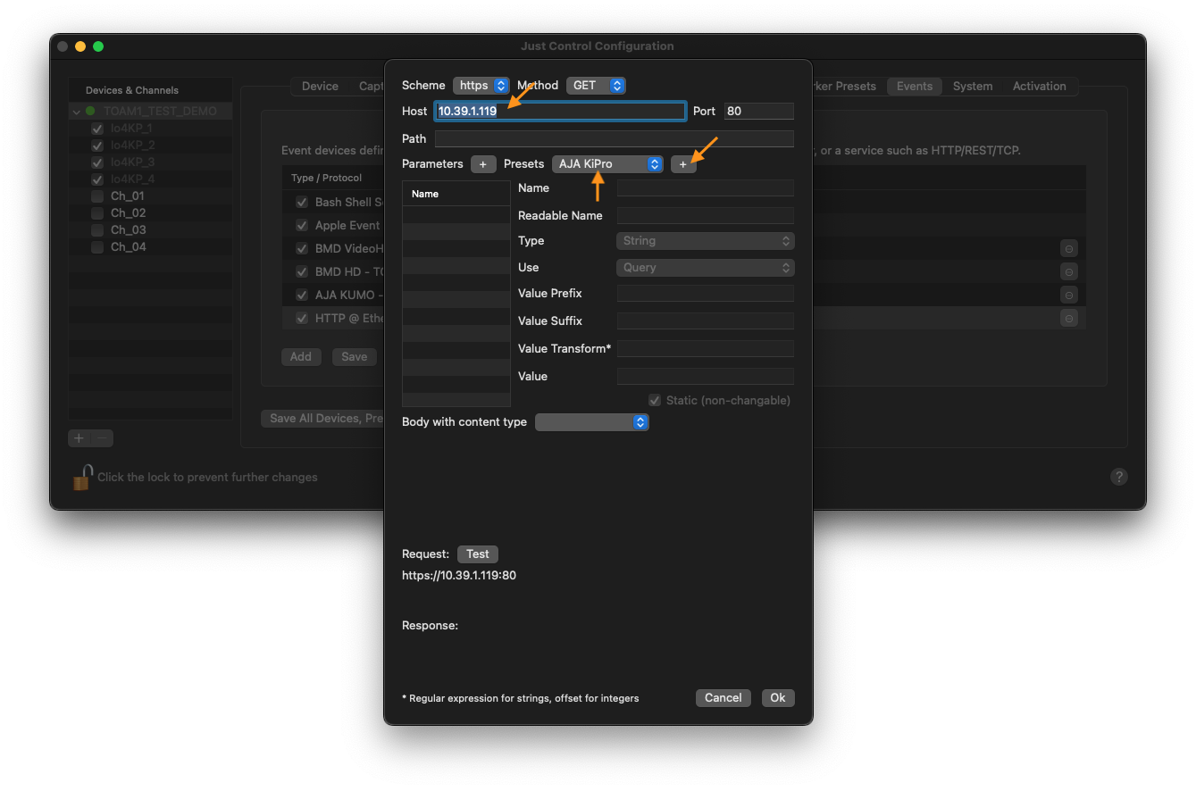Add a new parameter with plus button
The image size is (1196, 791).
[x=483, y=164]
